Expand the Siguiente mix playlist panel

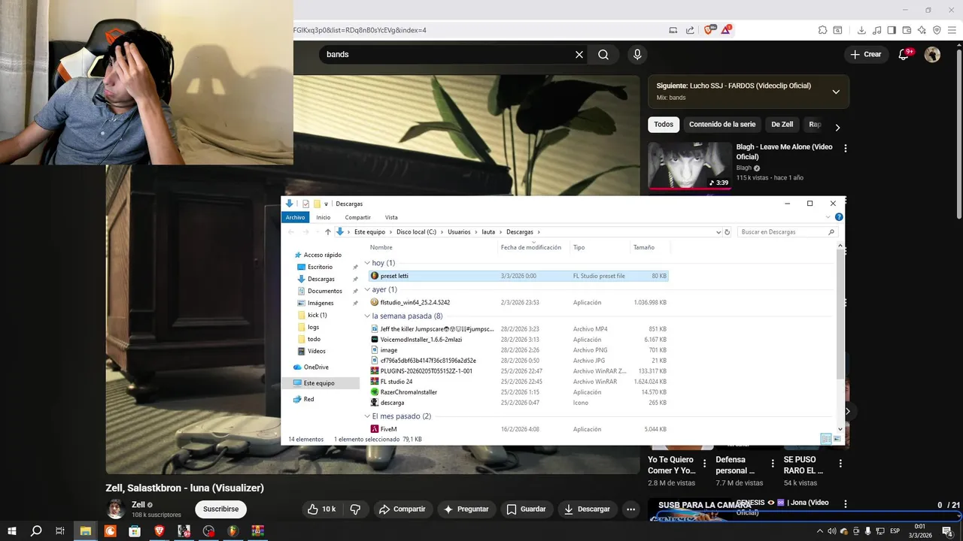(x=836, y=92)
